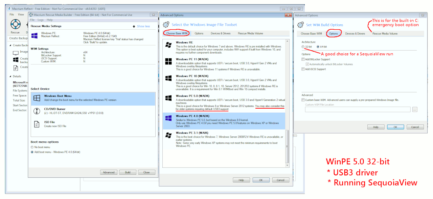Open File menu in Macrium Reflect main window
Viewport: 433px width, 199px height.
pyautogui.click(x=12, y=15)
